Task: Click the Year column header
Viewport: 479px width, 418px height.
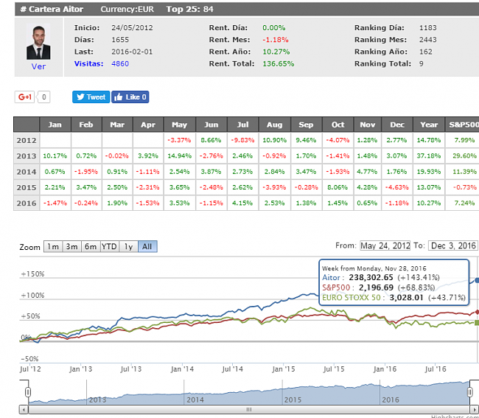Action: (429, 125)
